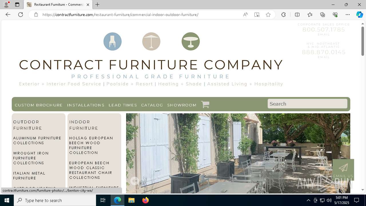The image size is (366, 206).
Task: Click the website Search field
Action: (307, 104)
